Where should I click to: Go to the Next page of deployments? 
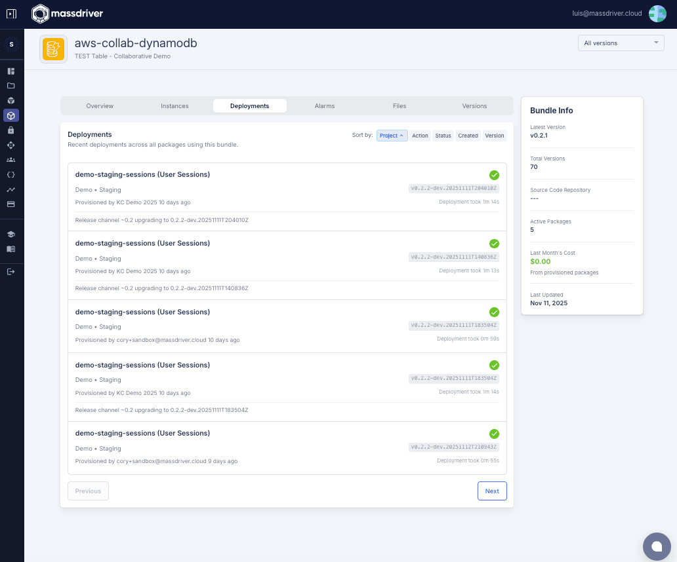click(492, 491)
